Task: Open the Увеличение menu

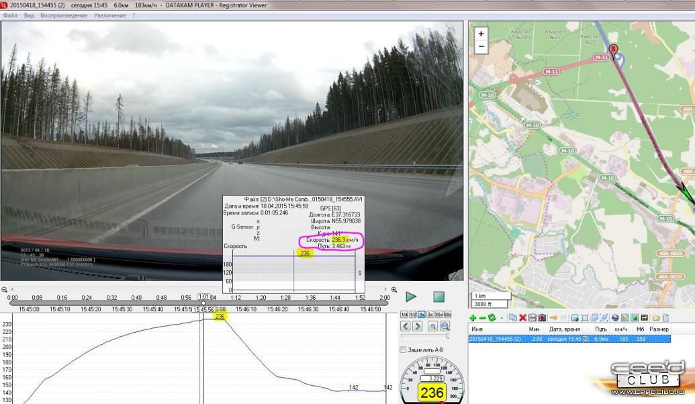Action: [109, 15]
